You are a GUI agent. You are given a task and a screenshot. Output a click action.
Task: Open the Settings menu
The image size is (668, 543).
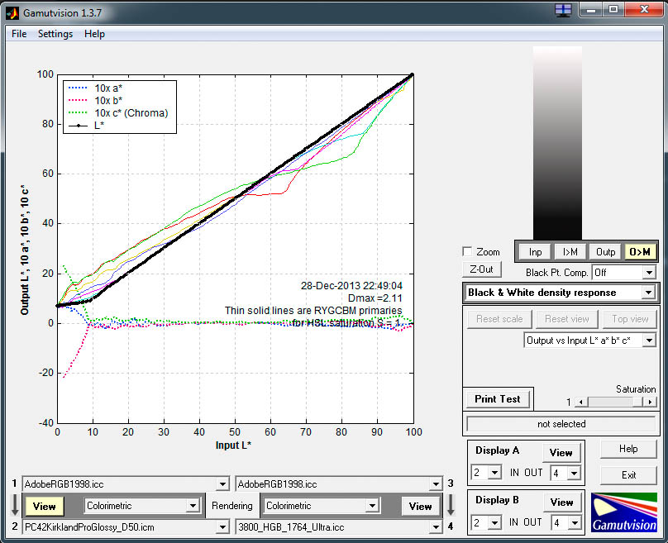(x=55, y=34)
